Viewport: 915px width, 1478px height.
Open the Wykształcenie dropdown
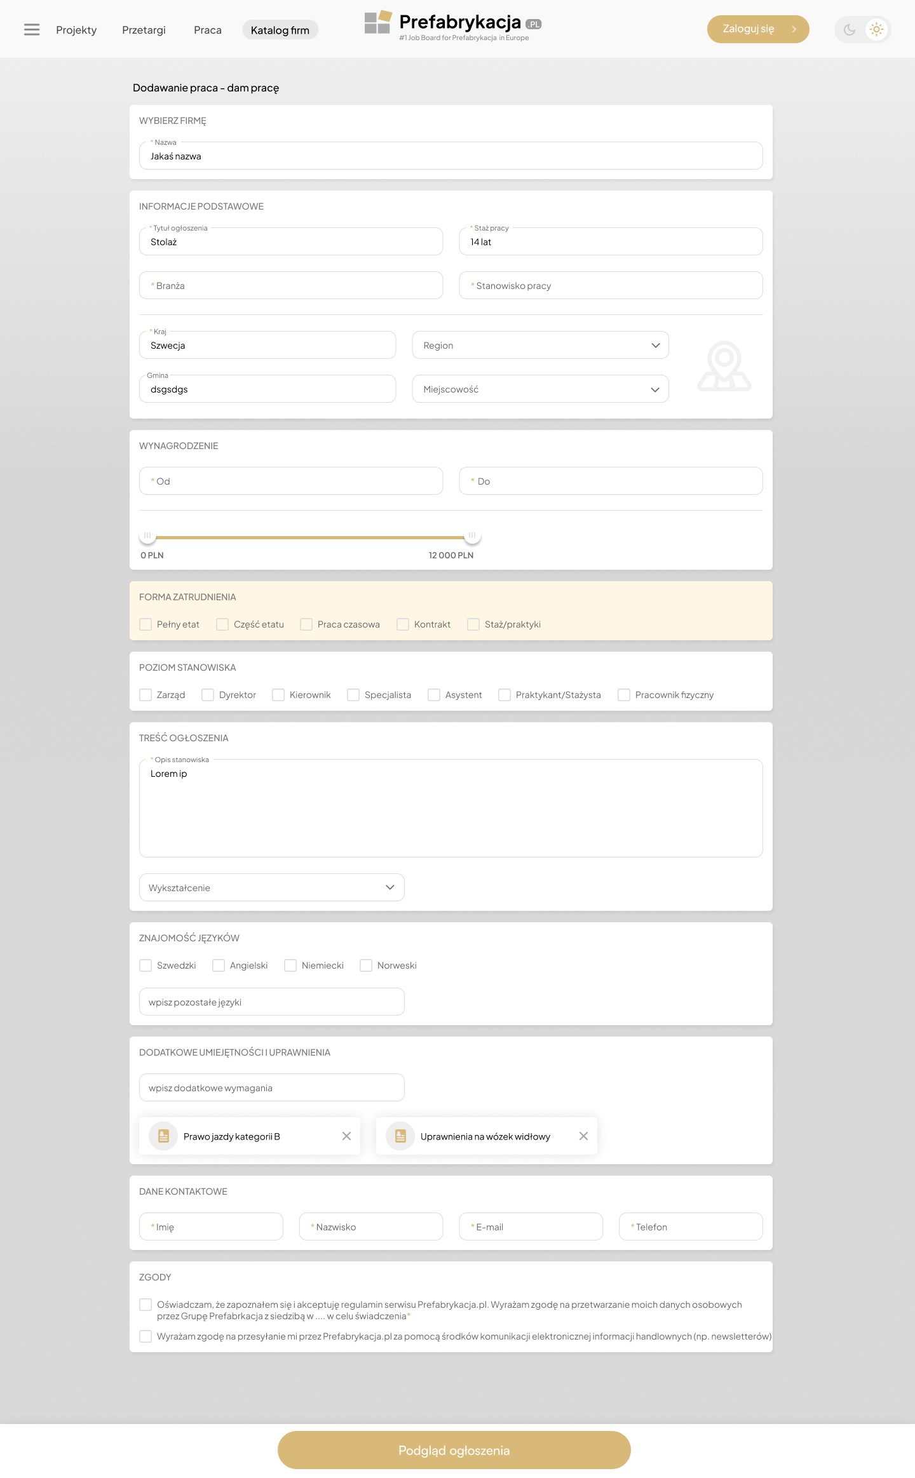[272, 887]
